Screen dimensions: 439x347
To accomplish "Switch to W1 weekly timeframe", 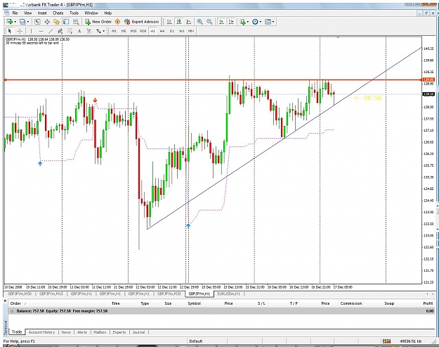I will [x=181, y=31].
